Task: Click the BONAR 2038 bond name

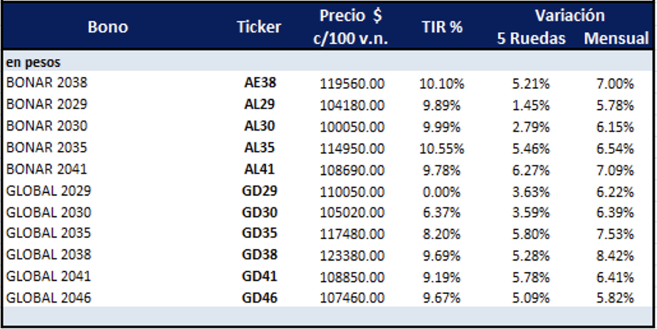Action: 47,83
